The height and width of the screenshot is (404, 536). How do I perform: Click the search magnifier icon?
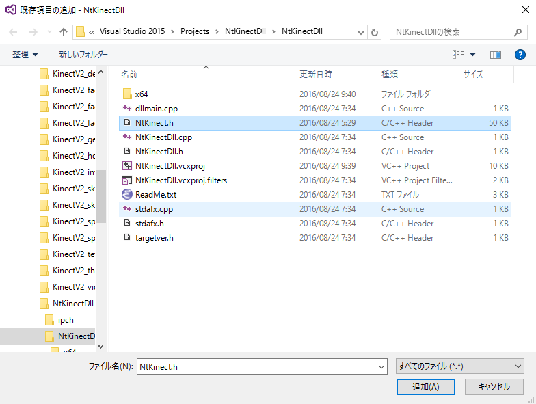tap(518, 32)
